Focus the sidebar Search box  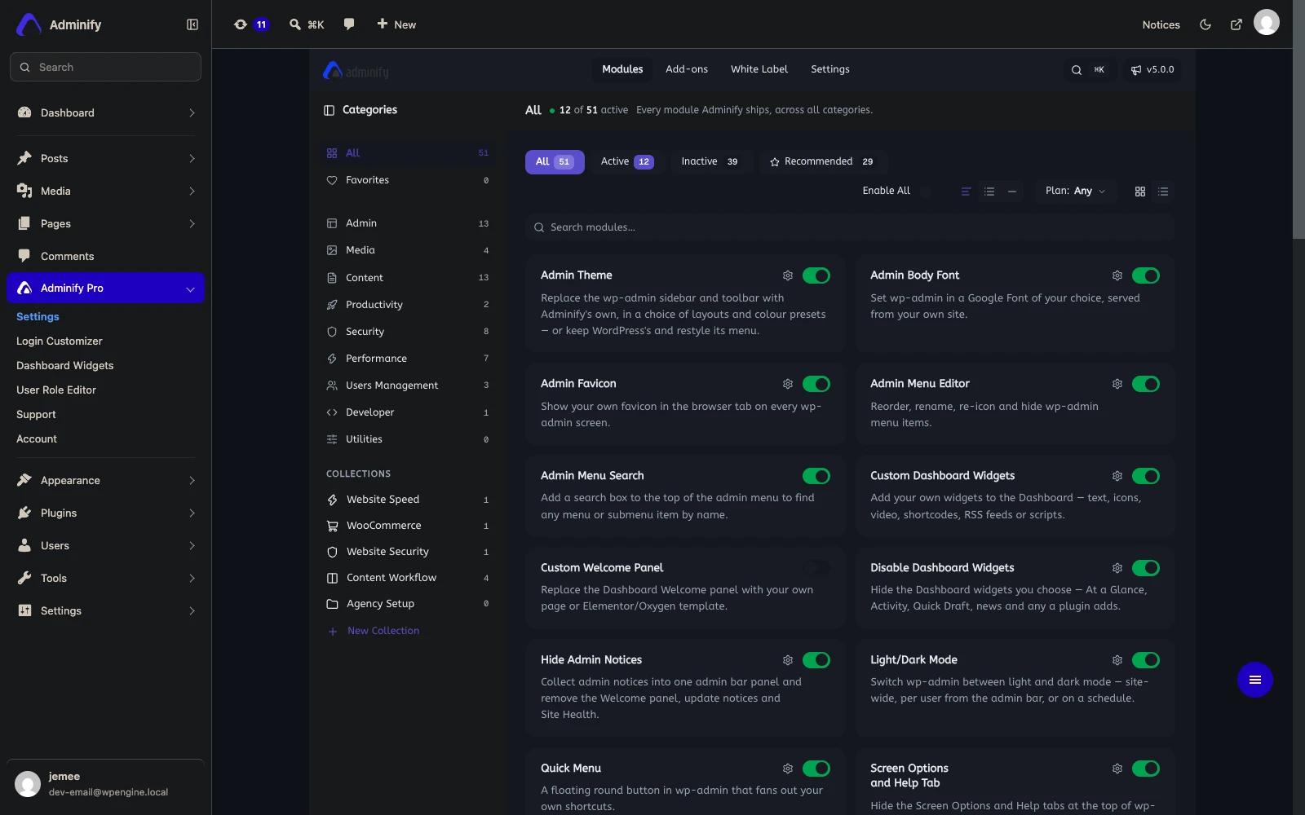point(106,67)
